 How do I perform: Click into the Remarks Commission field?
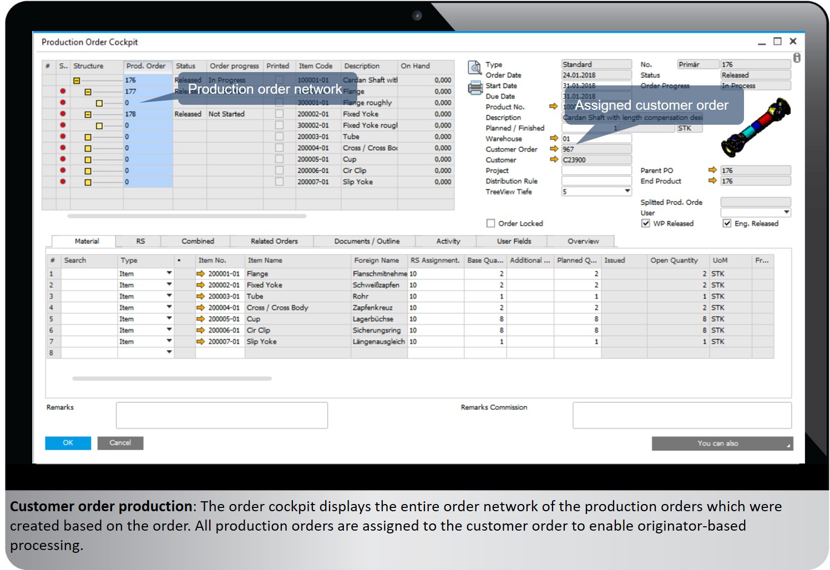[682, 415]
